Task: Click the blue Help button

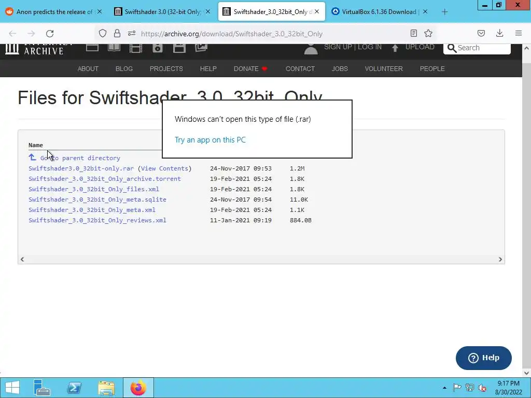Action: coord(484,358)
